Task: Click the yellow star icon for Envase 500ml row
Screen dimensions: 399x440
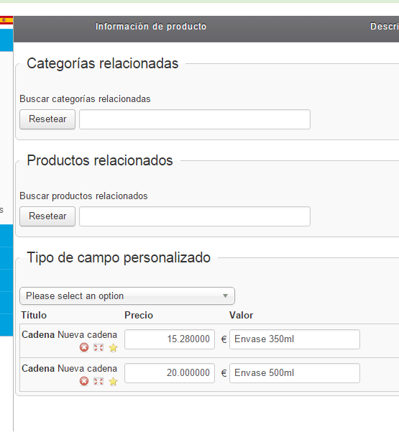Action: coord(113,381)
